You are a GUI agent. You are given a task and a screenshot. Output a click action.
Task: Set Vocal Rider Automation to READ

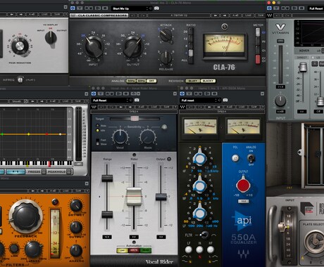pos(145,250)
